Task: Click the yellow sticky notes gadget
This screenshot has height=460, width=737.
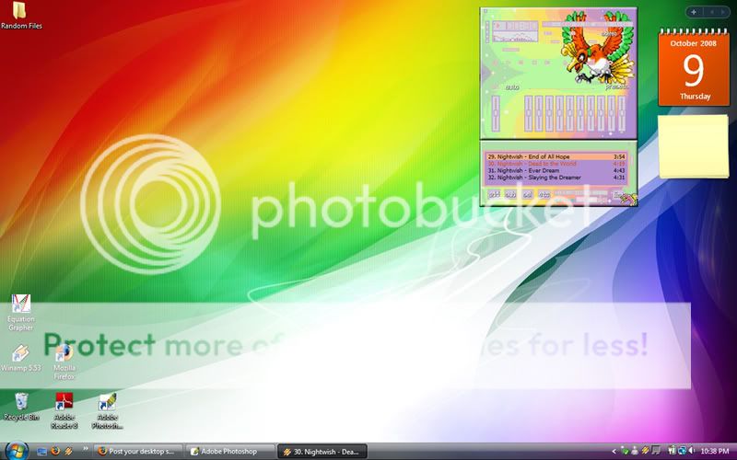Action: coord(694,147)
